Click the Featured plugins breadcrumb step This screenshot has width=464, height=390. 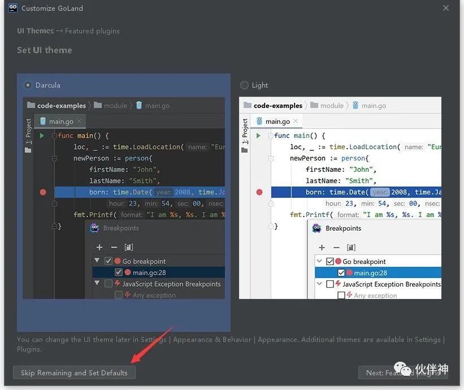(92, 31)
